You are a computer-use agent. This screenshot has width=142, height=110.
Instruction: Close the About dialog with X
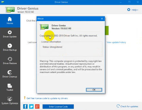point(102,19)
